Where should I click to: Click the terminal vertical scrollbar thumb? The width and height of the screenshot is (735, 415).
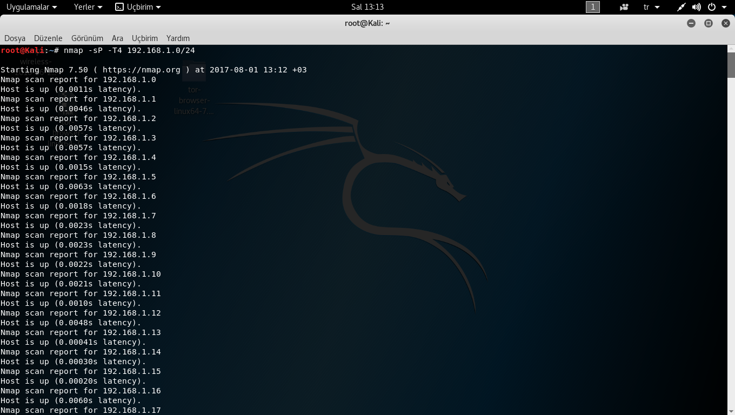tap(731, 65)
